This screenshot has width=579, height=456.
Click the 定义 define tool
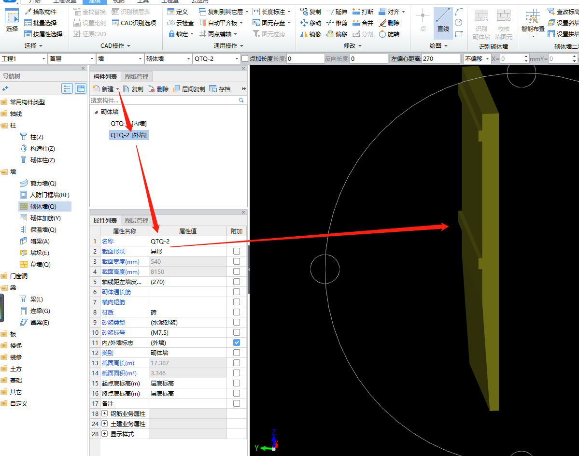tap(178, 12)
